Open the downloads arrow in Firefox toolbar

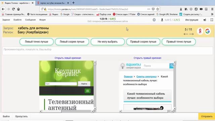(x=181, y=9)
